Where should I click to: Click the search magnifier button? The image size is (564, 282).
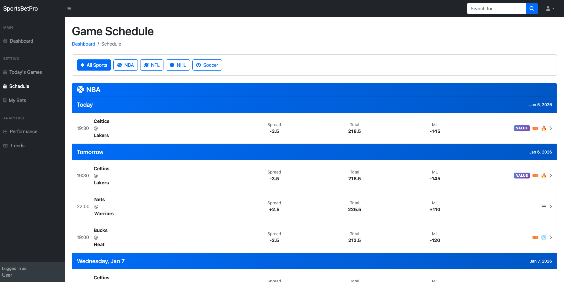point(532,9)
